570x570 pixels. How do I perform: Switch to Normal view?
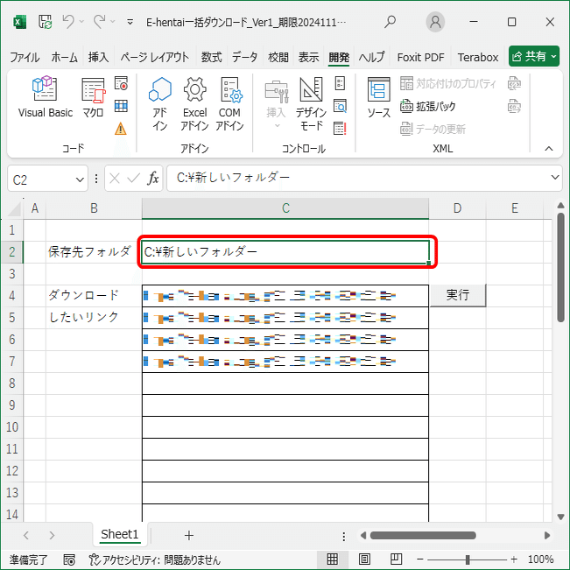point(332,559)
